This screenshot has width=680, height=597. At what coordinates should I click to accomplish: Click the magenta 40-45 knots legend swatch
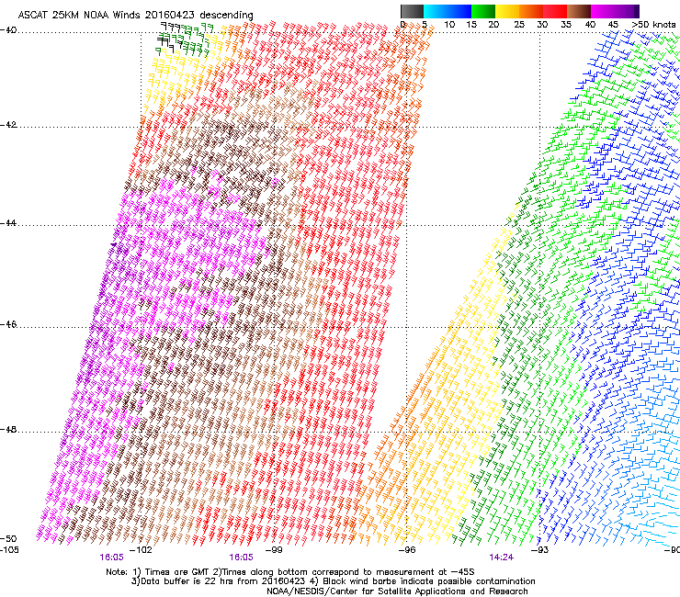[603, 11]
